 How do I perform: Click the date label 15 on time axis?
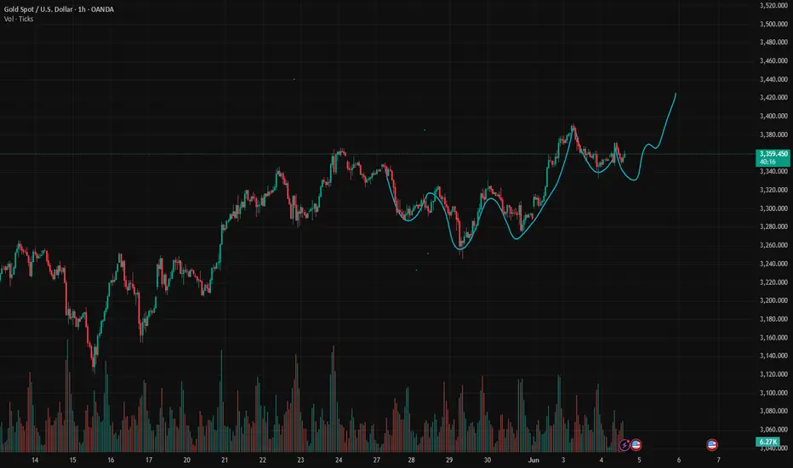click(73, 459)
